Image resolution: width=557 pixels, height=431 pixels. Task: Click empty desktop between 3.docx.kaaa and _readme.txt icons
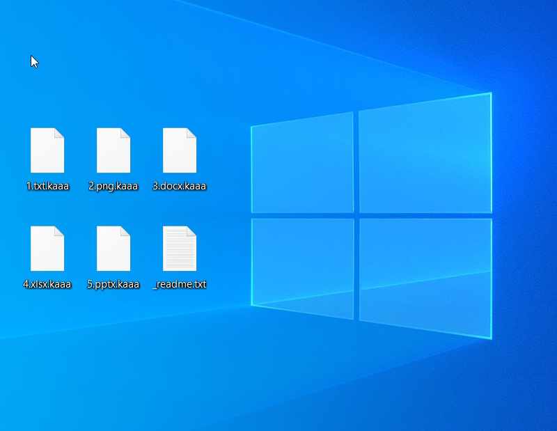point(180,207)
